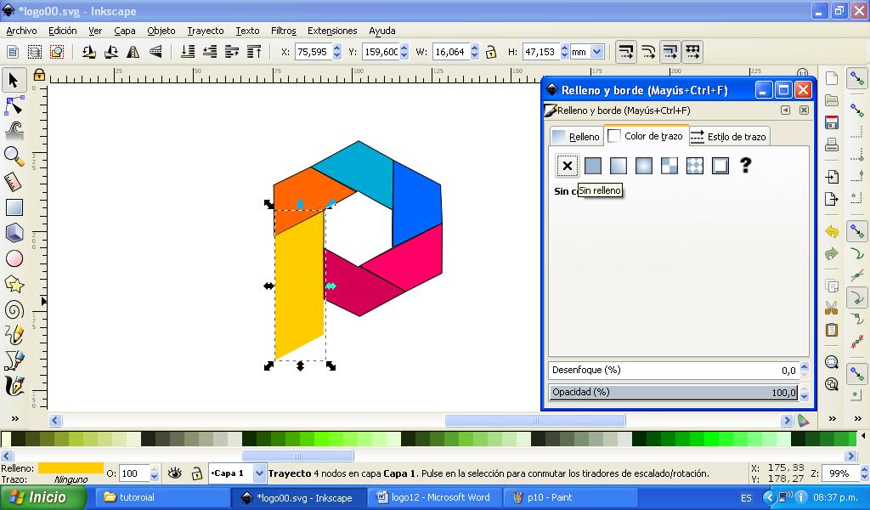Image resolution: width=870 pixels, height=510 pixels.
Task: Open the tutorial folder taskbar button
Action: 163,498
